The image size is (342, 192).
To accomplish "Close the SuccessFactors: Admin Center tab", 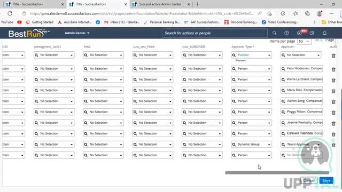I will 189,4.
